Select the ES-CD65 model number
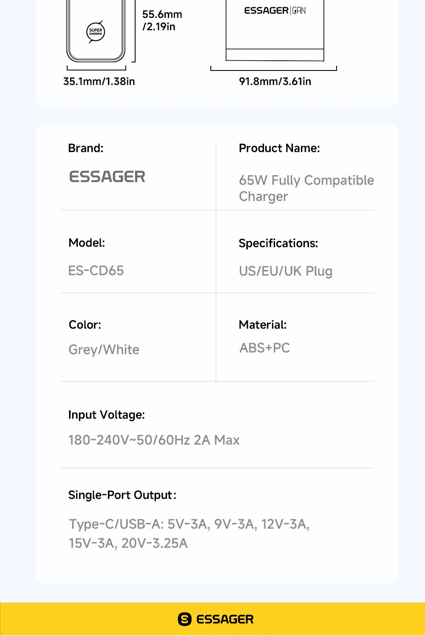Image resolution: width=425 pixels, height=636 pixels. (96, 270)
